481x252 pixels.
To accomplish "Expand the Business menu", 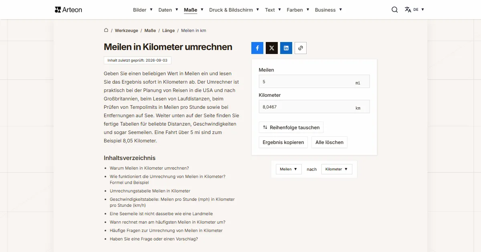I will (329, 10).
